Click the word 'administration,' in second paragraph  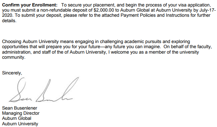pyautogui.click(x=17, y=52)
